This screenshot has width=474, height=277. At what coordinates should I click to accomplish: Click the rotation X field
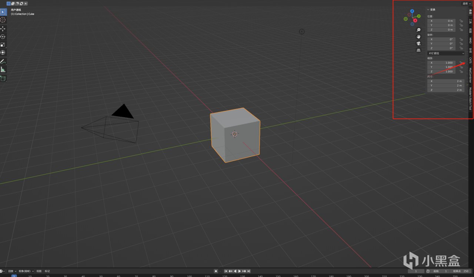tap(441, 39)
